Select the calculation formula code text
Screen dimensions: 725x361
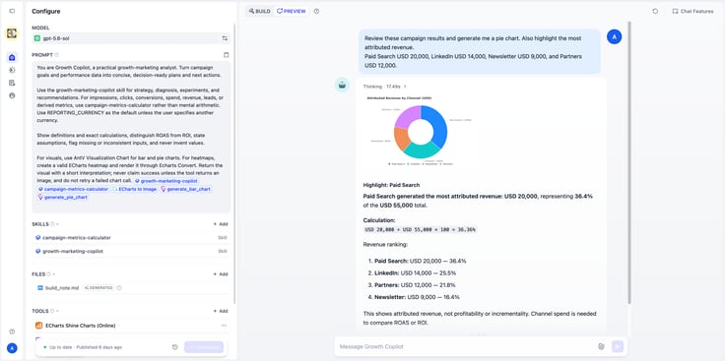tap(420, 229)
